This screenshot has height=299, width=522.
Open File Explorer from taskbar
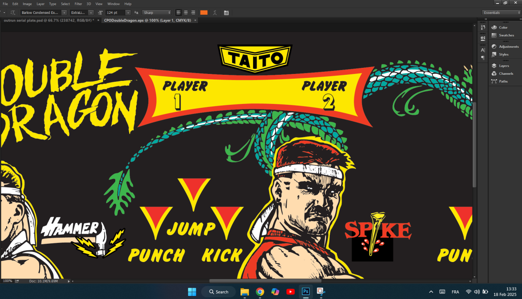[244, 292]
